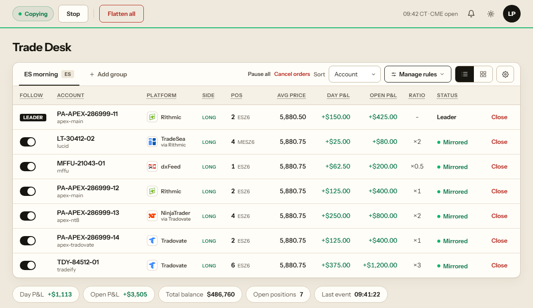Click the Copying status pill
Screen dimensions: 533x308
(33, 14)
